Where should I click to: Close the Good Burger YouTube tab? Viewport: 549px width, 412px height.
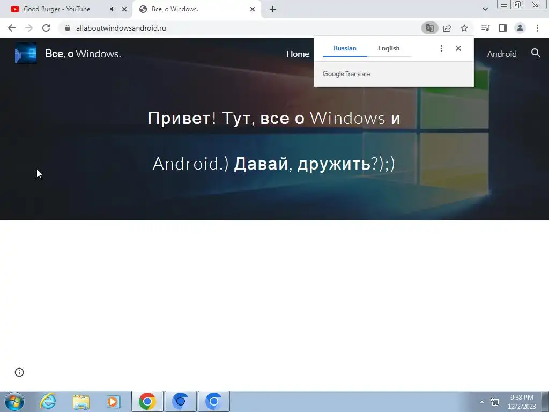(124, 9)
